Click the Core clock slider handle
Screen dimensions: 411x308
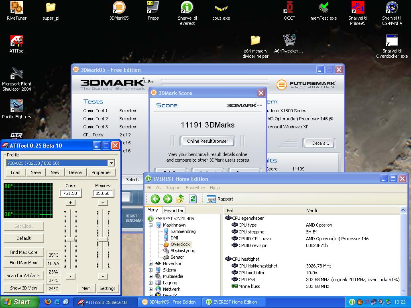71,239
